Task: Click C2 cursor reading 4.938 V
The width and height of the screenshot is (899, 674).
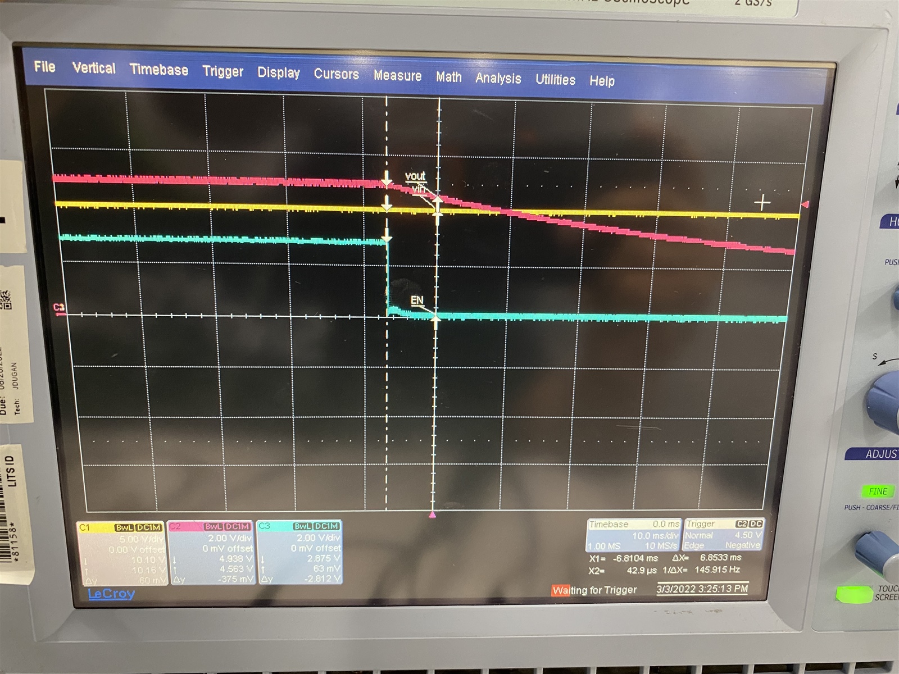Action: tap(236, 559)
